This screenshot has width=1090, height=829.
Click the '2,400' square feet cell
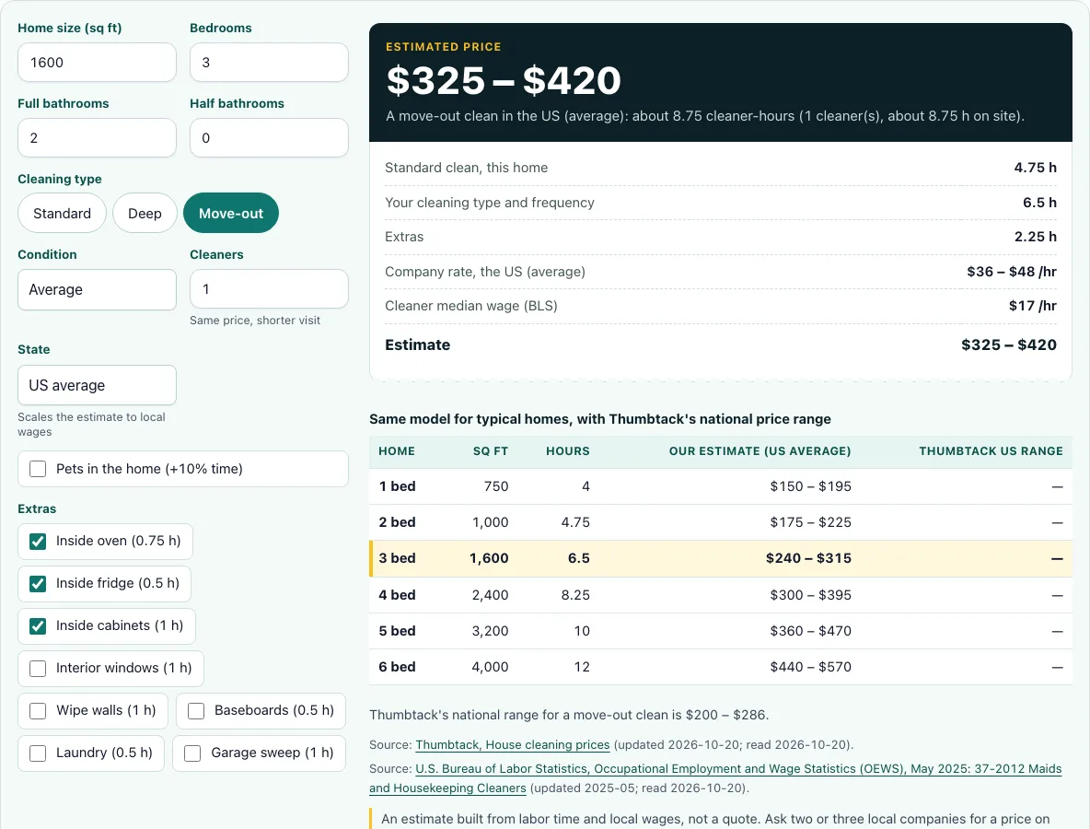490,595
